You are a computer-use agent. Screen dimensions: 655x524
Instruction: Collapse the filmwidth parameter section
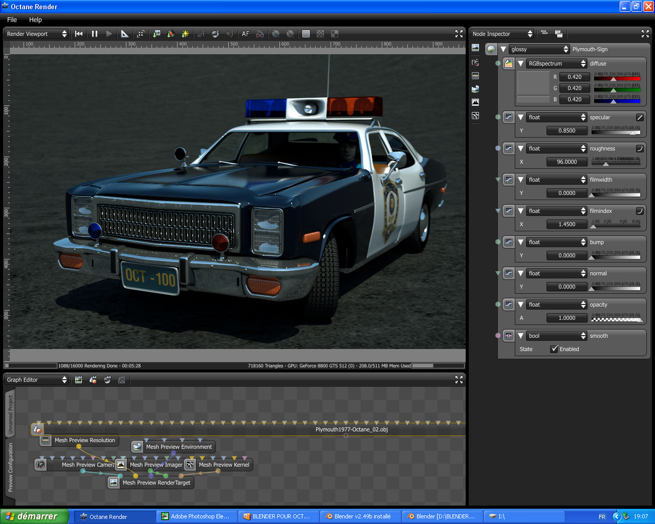(x=521, y=180)
